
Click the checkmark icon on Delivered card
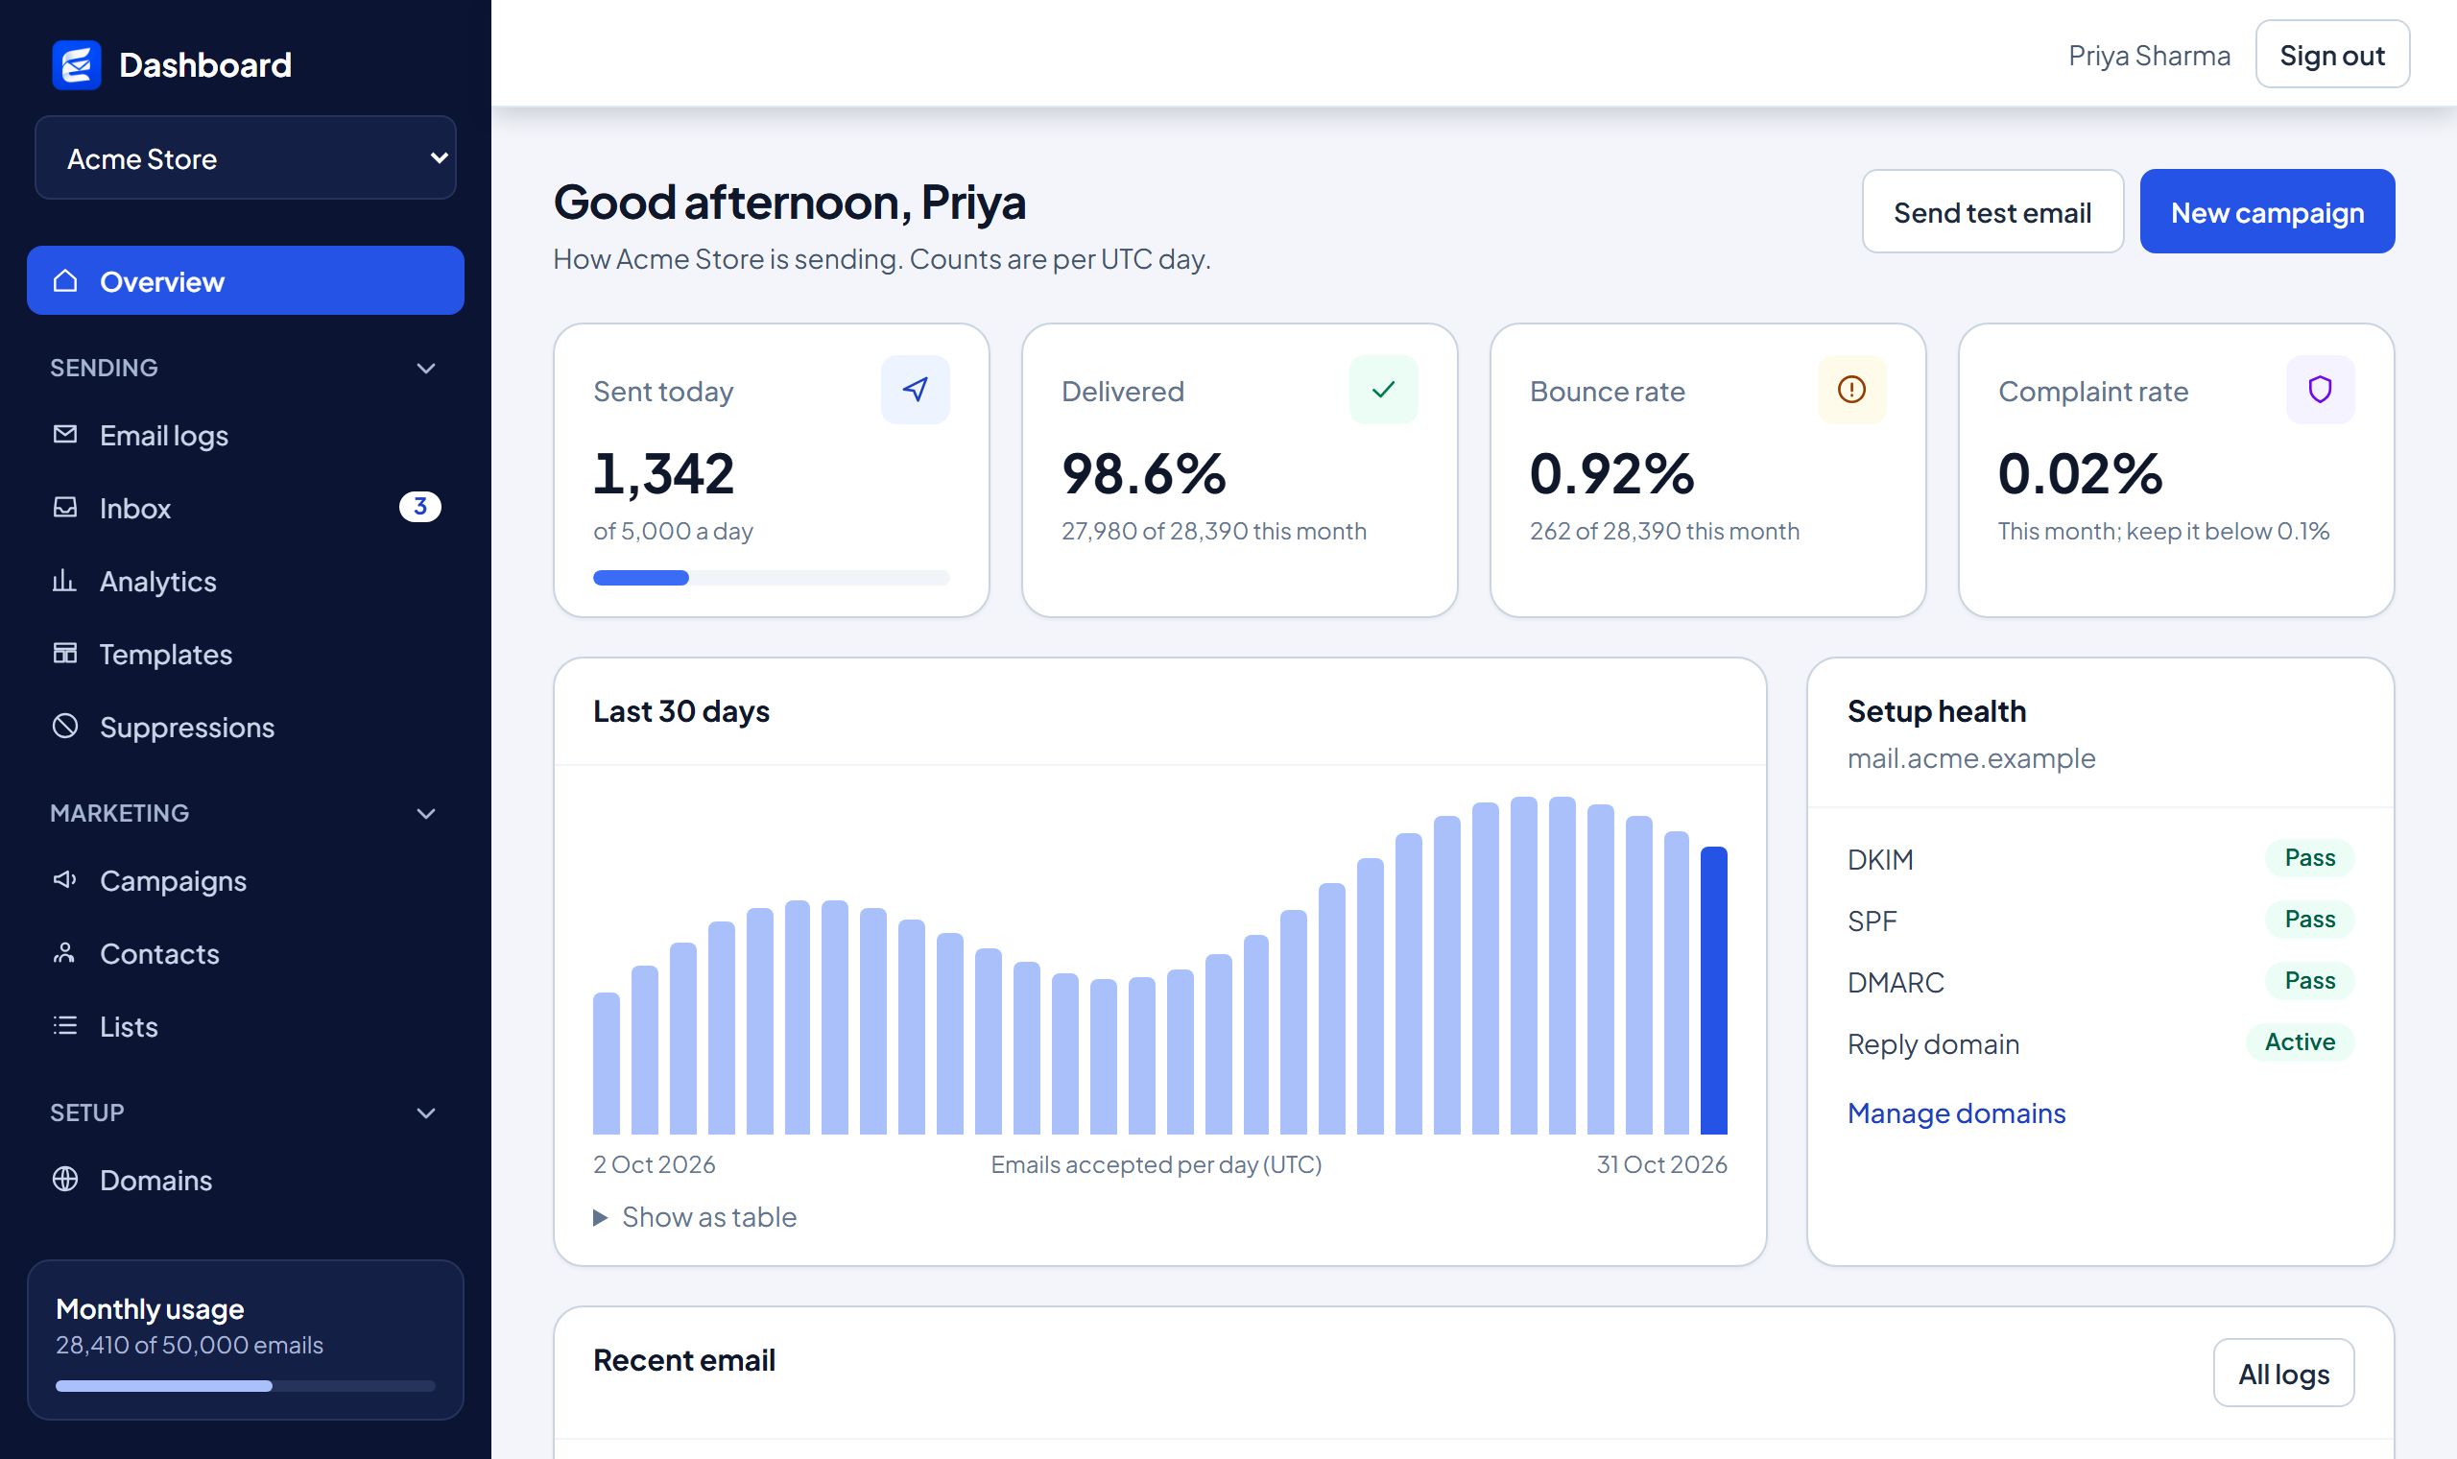click(1383, 390)
